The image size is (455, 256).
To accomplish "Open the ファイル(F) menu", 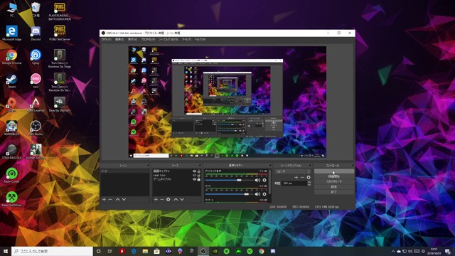I will (106, 39).
